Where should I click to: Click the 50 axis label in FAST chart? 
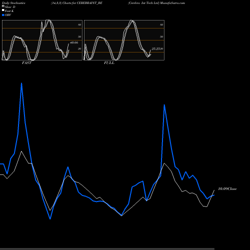[x=79, y=36]
